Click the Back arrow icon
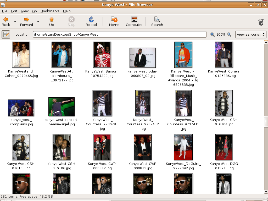This screenshot has width=268, height=201. coord(6,20)
